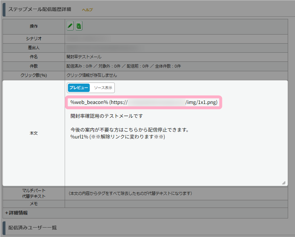This screenshot has height=237, width=295.
Task: Click the 開封率確認用のテストメールです body line
Action: (107, 116)
